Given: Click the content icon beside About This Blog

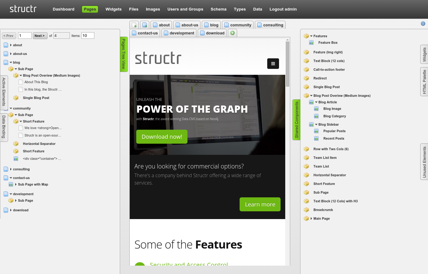Looking at the screenshot, I should click(21, 82).
